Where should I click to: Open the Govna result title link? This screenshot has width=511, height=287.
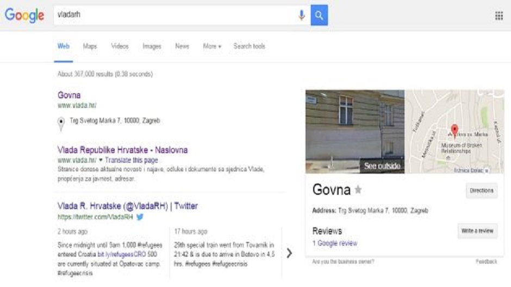(69, 95)
